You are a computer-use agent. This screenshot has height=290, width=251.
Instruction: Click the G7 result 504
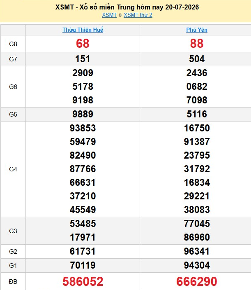coord(197,59)
